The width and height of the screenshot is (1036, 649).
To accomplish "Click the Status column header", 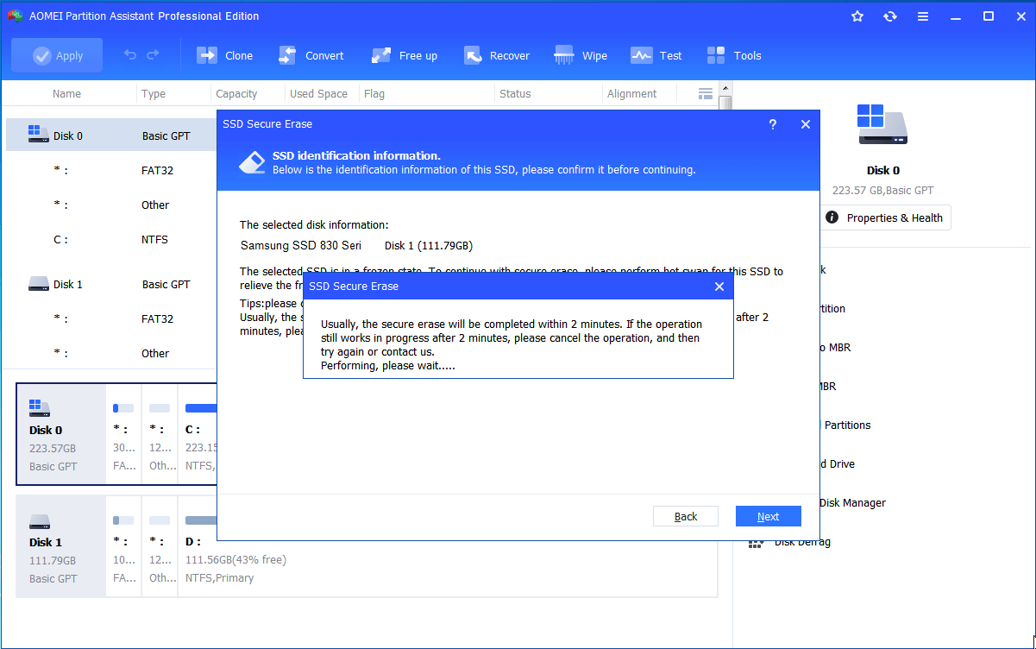I will pyautogui.click(x=515, y=94).
